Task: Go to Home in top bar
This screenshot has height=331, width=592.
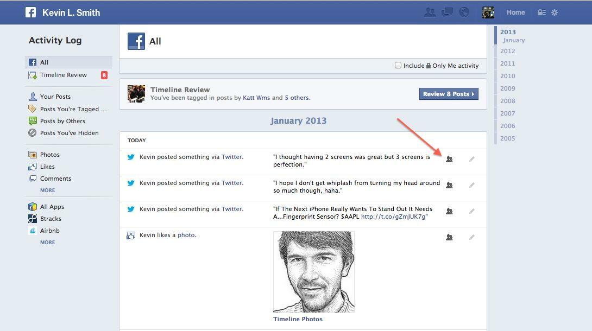Action: click(x=516, y=12)
